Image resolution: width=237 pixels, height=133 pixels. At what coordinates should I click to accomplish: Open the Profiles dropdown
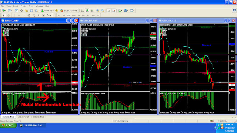pyautogui.click(x=10, y=11)
